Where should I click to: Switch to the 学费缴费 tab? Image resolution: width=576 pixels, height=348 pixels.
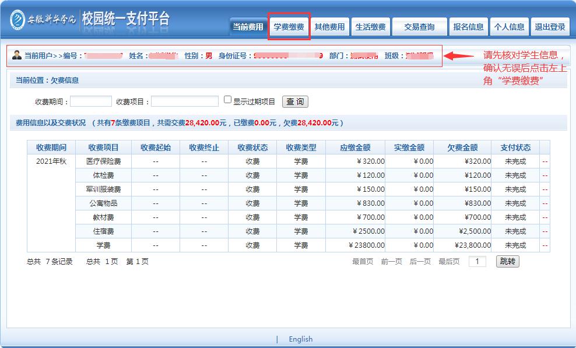click(x=289, y=27)
